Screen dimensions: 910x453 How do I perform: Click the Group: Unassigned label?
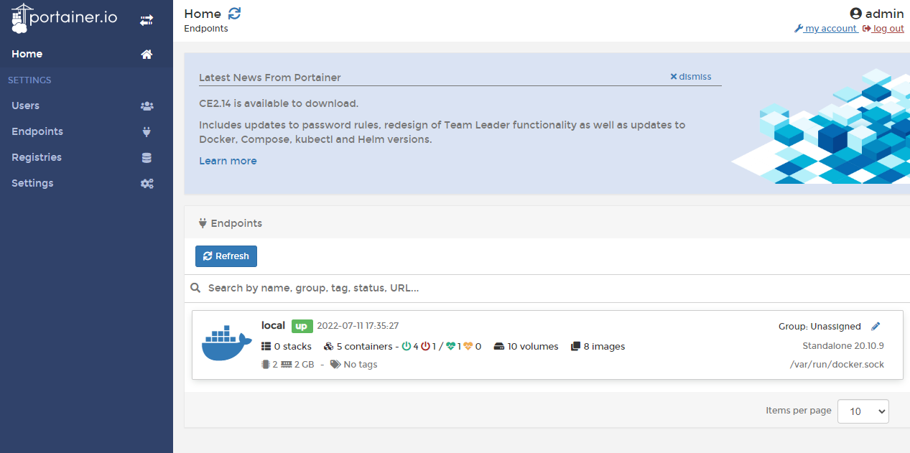820,326
